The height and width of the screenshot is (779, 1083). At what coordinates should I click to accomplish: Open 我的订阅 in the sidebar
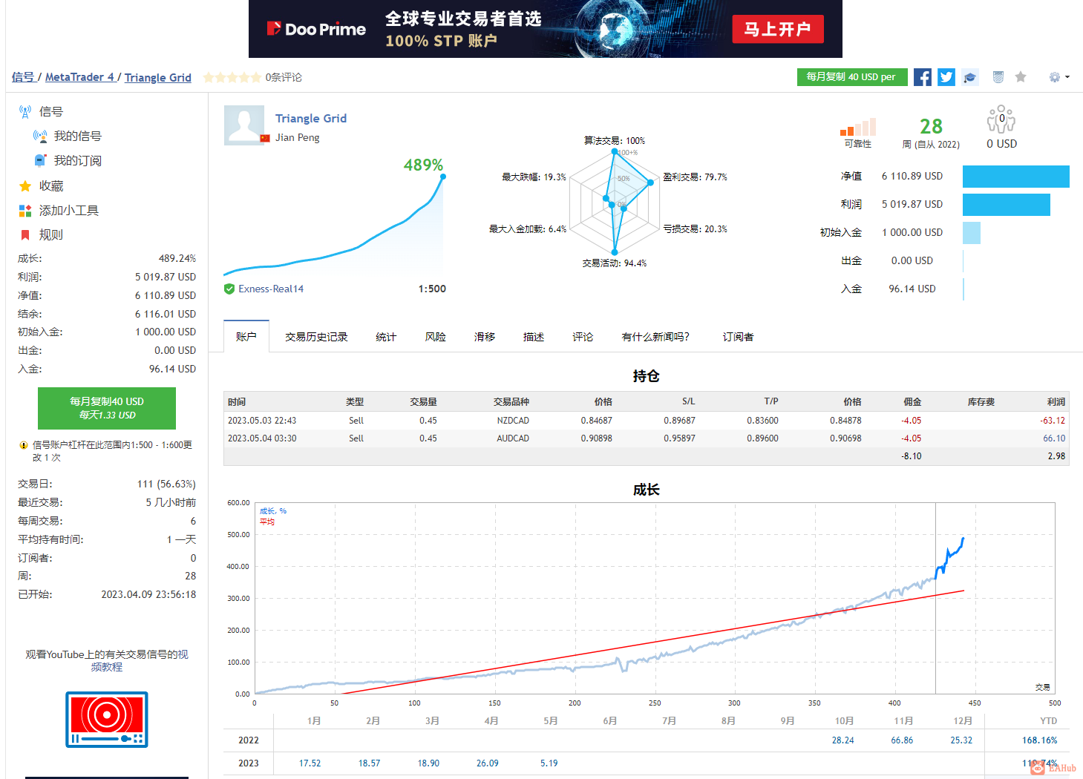(x=78, y=161)
